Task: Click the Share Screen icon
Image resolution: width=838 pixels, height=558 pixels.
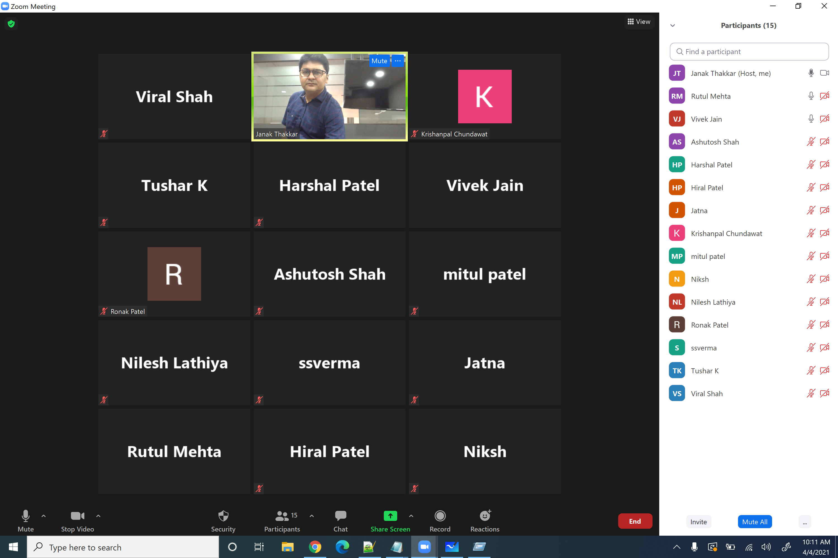Action: coord(390,516)
